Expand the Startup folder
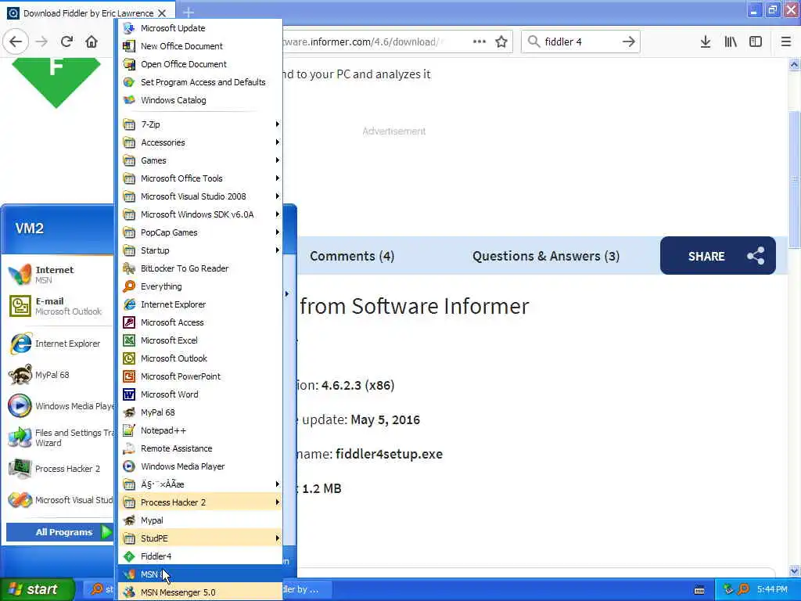The height and width of the screenshot is (601, 801). pos(200,250)
